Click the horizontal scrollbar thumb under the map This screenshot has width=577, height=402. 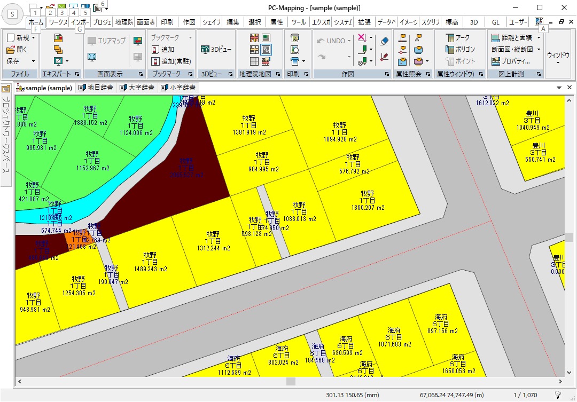click(291, 381)
